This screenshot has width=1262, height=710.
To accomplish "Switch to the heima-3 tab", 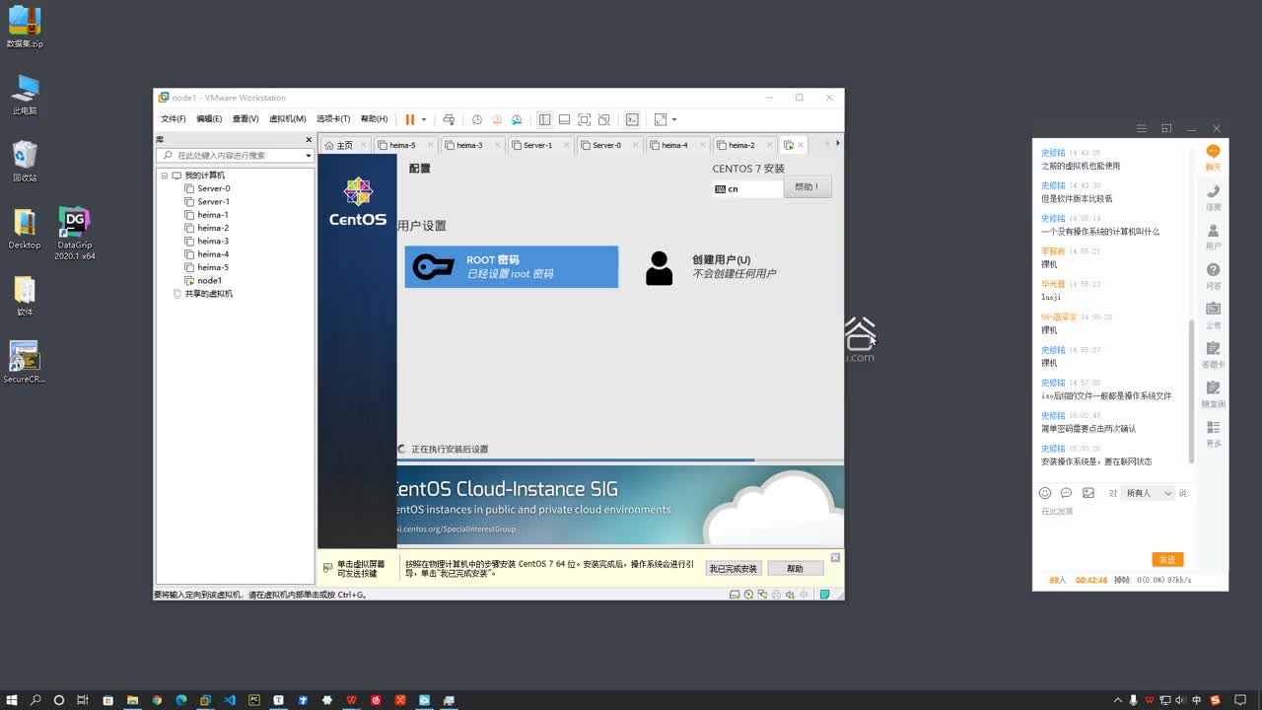I will click(469, 145).
